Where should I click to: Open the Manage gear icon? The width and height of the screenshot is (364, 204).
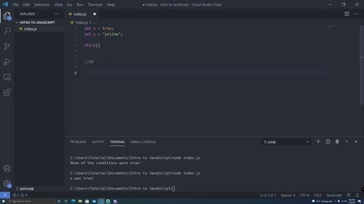point(7,184)
